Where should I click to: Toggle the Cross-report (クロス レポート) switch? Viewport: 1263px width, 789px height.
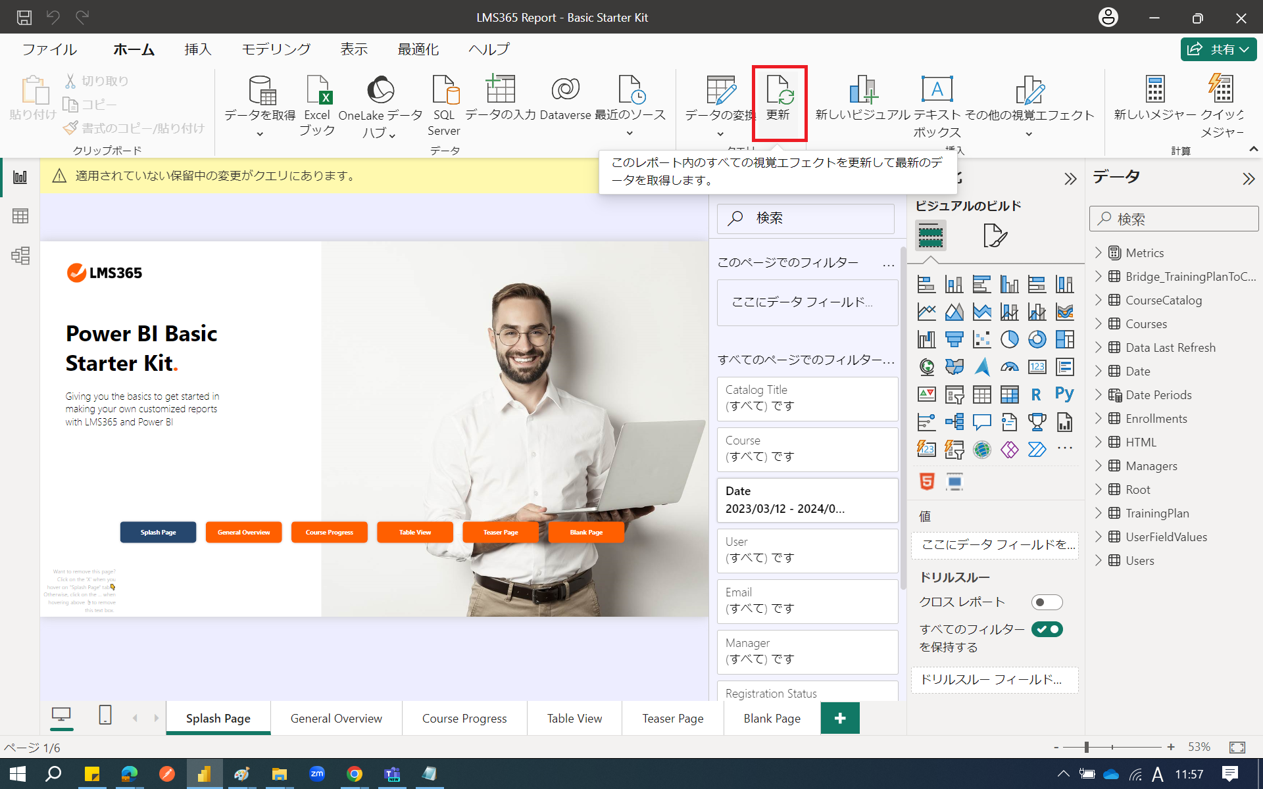1047,602
